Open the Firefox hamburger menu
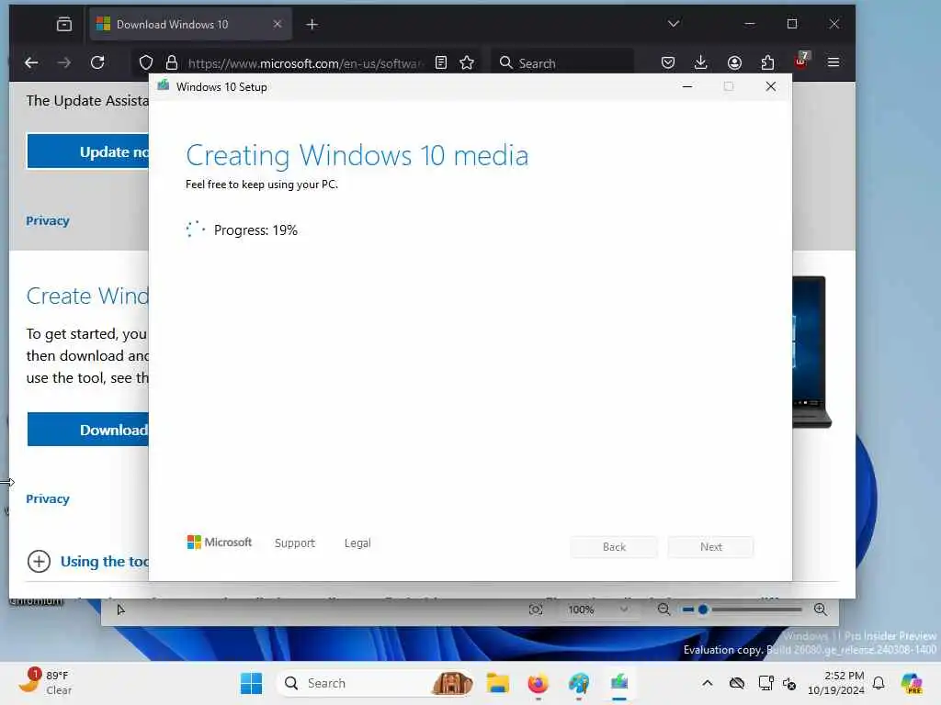The height and width of the screenshot is (705, 941). 833,62
